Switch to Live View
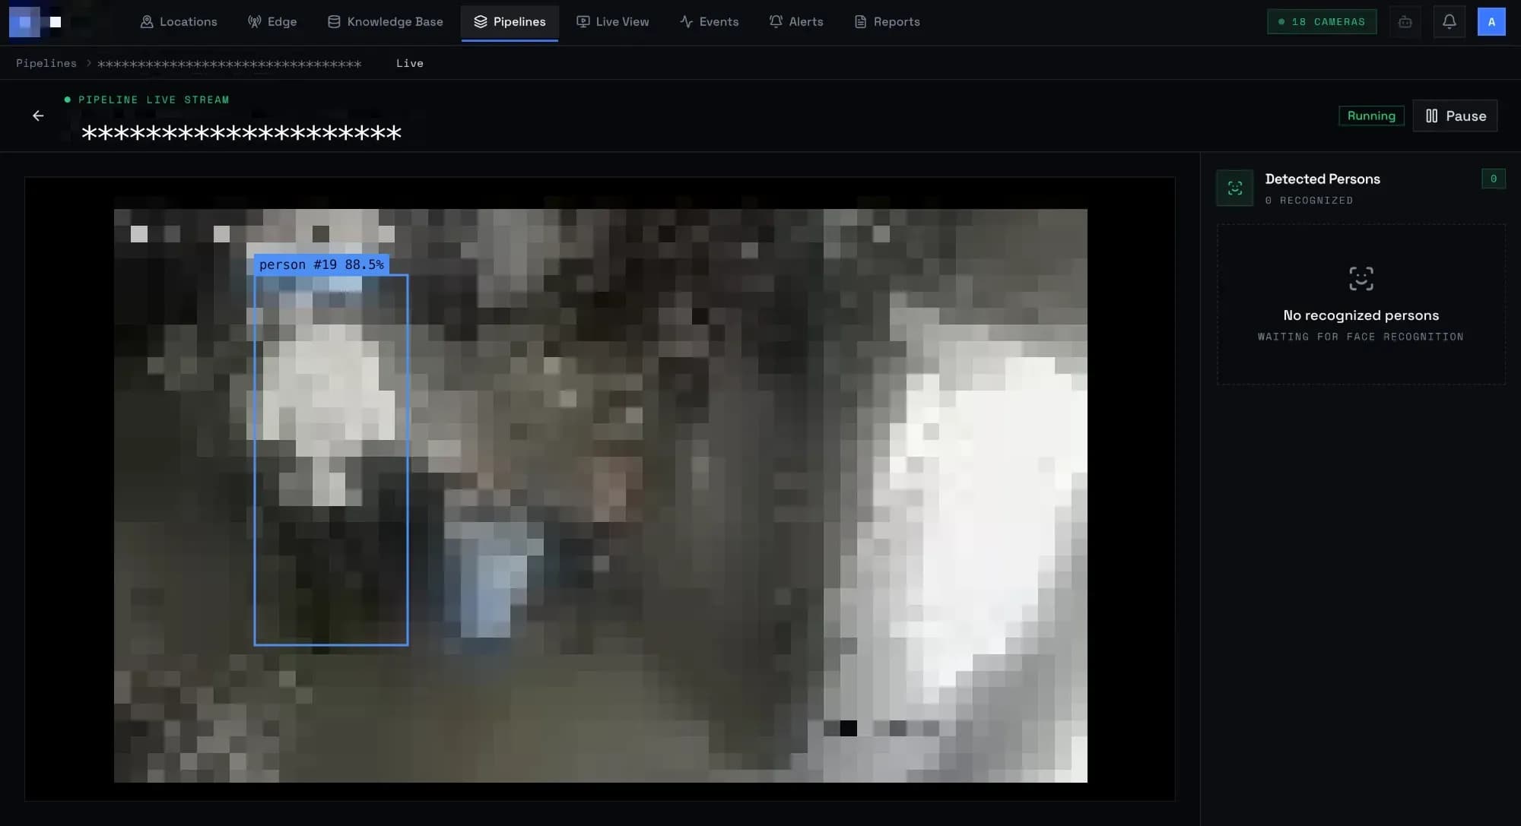Image resolution: width=1521 pixels, height=826 pixels. coord(612,22)
